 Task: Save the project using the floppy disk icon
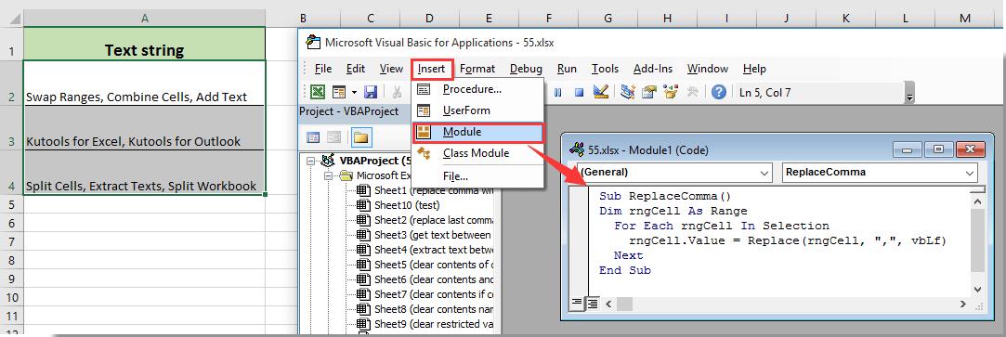coord(371,92)
